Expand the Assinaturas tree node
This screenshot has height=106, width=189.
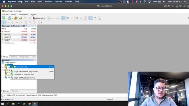(x=3, y=67)
